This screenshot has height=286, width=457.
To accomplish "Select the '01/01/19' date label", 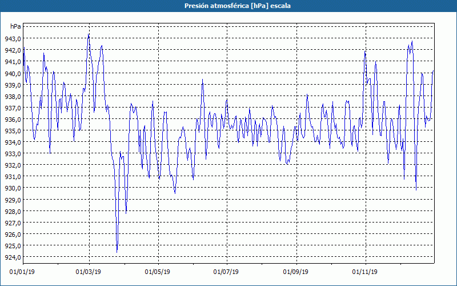I will (x=22, y=272).
